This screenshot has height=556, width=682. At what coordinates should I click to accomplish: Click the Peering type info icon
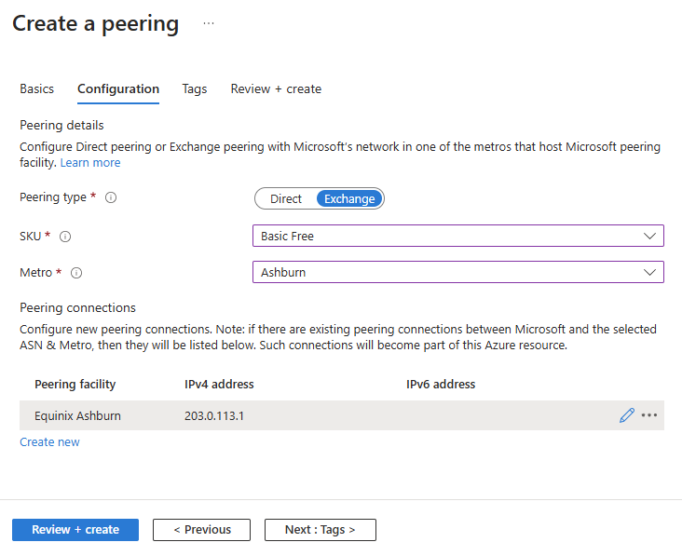111,198
